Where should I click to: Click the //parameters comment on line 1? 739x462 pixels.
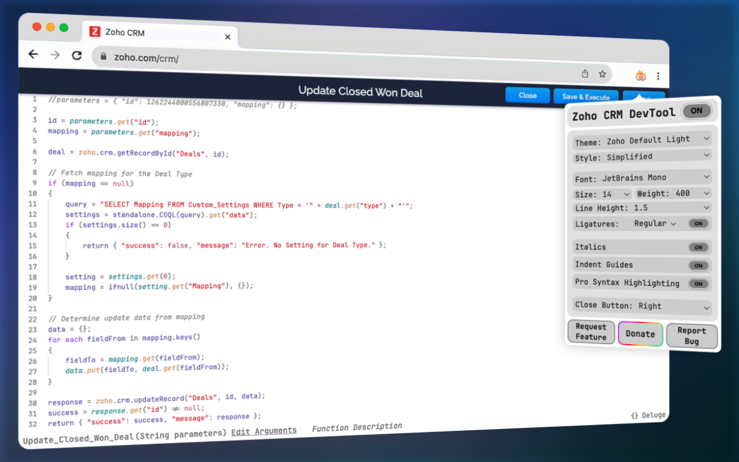[173, 103]
